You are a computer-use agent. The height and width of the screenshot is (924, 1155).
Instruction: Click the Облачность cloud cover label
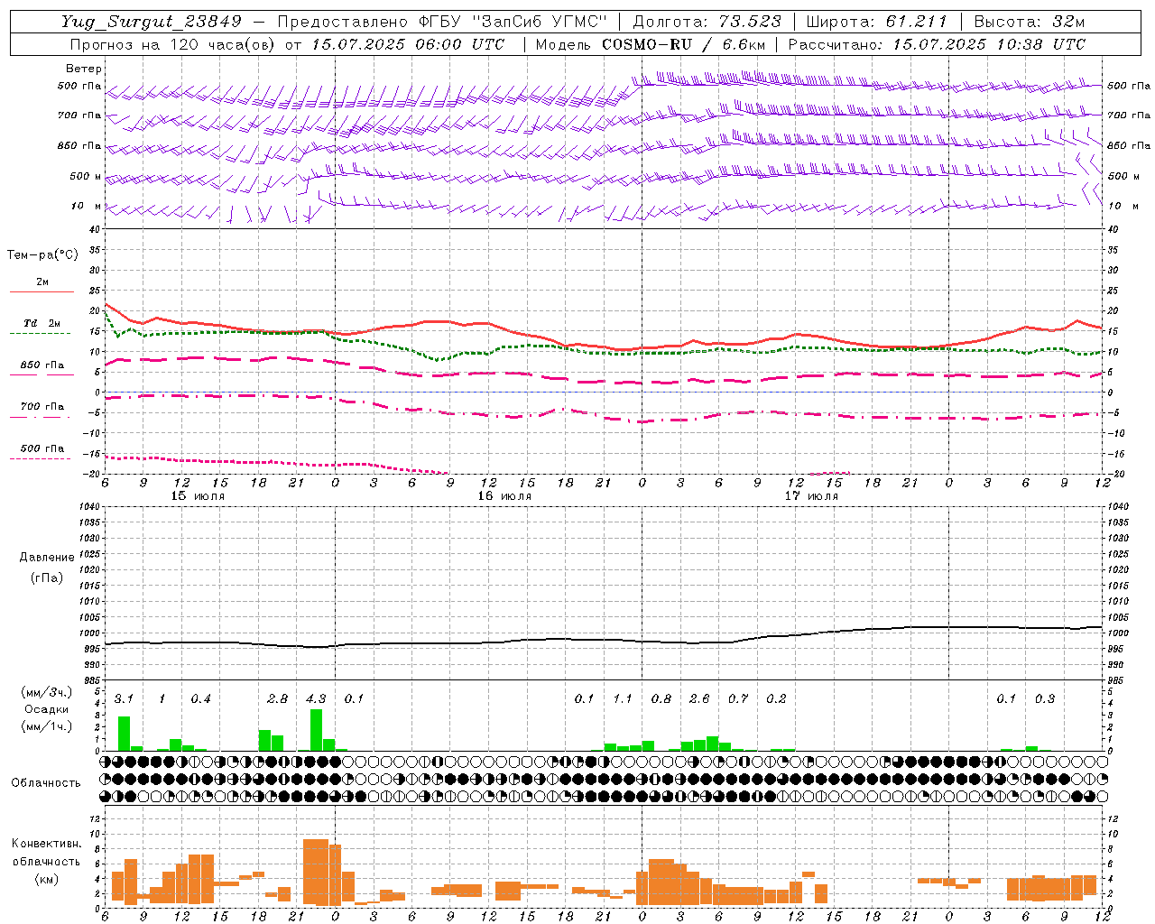(46, 783)
